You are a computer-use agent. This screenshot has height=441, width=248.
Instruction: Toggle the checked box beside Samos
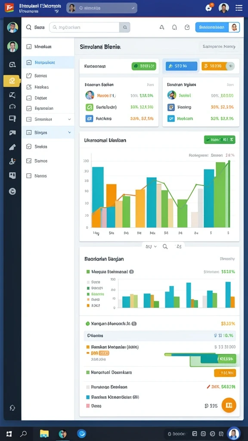[29, 161]
